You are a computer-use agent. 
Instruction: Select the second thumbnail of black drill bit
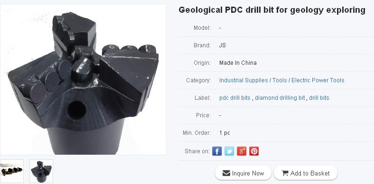pos(41,171)
